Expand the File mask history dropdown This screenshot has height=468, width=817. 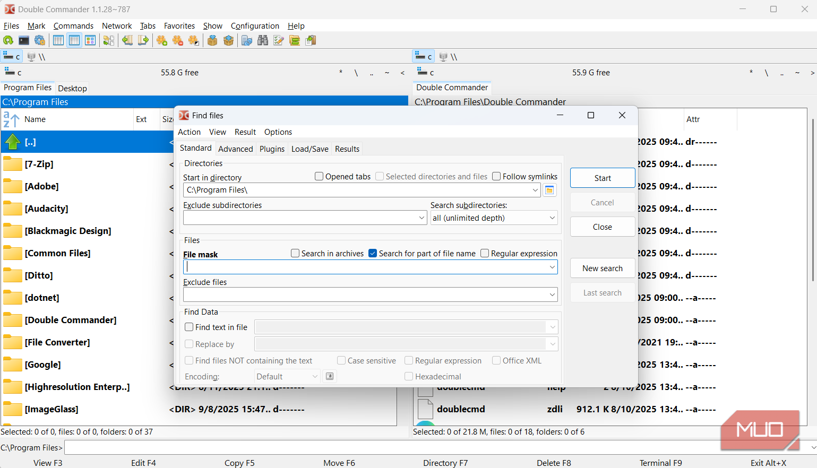[x=552, y=267]
